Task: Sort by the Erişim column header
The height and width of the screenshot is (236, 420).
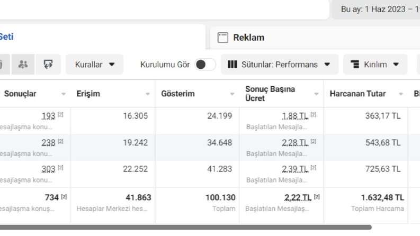Action: [88, 94]
